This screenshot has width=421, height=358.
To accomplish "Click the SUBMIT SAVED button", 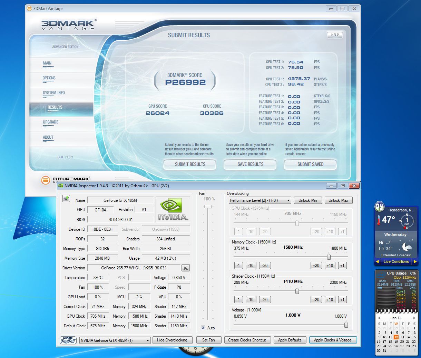I will [x=310, y=165].
